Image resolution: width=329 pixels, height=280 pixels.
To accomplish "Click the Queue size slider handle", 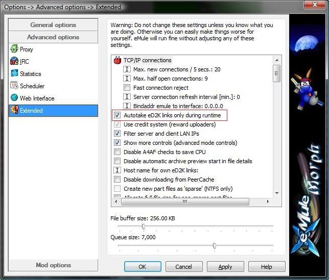I will pos(215,246).
